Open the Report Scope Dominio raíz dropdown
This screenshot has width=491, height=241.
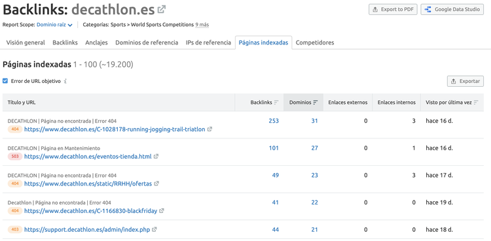click(x=54, y=25)
